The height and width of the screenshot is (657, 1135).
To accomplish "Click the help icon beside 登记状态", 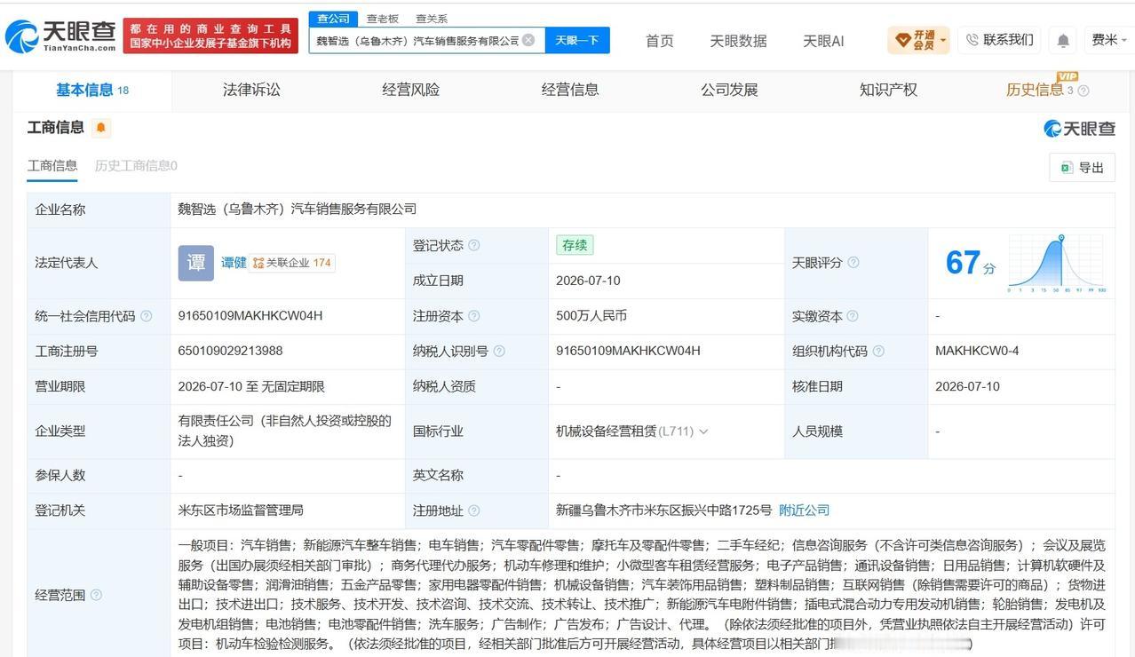I will [474, 246].
